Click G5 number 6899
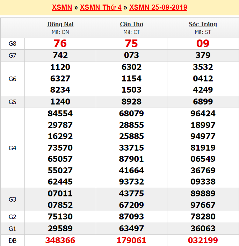Viewport: 239px width, 246px height. click(203, 102)
